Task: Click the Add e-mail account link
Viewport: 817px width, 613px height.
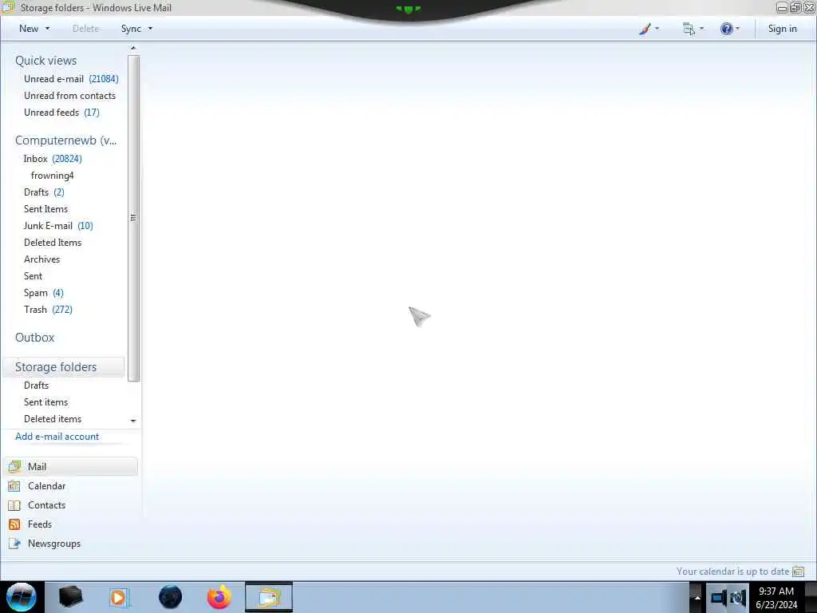Action: pyautogui.click(x=57, y=437)
